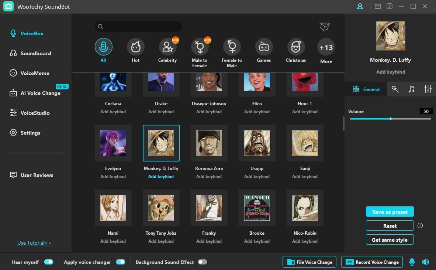Click the speaker icon in bottom bar
Viewport: 436px width, 270px height.
(x=426, y=262)
